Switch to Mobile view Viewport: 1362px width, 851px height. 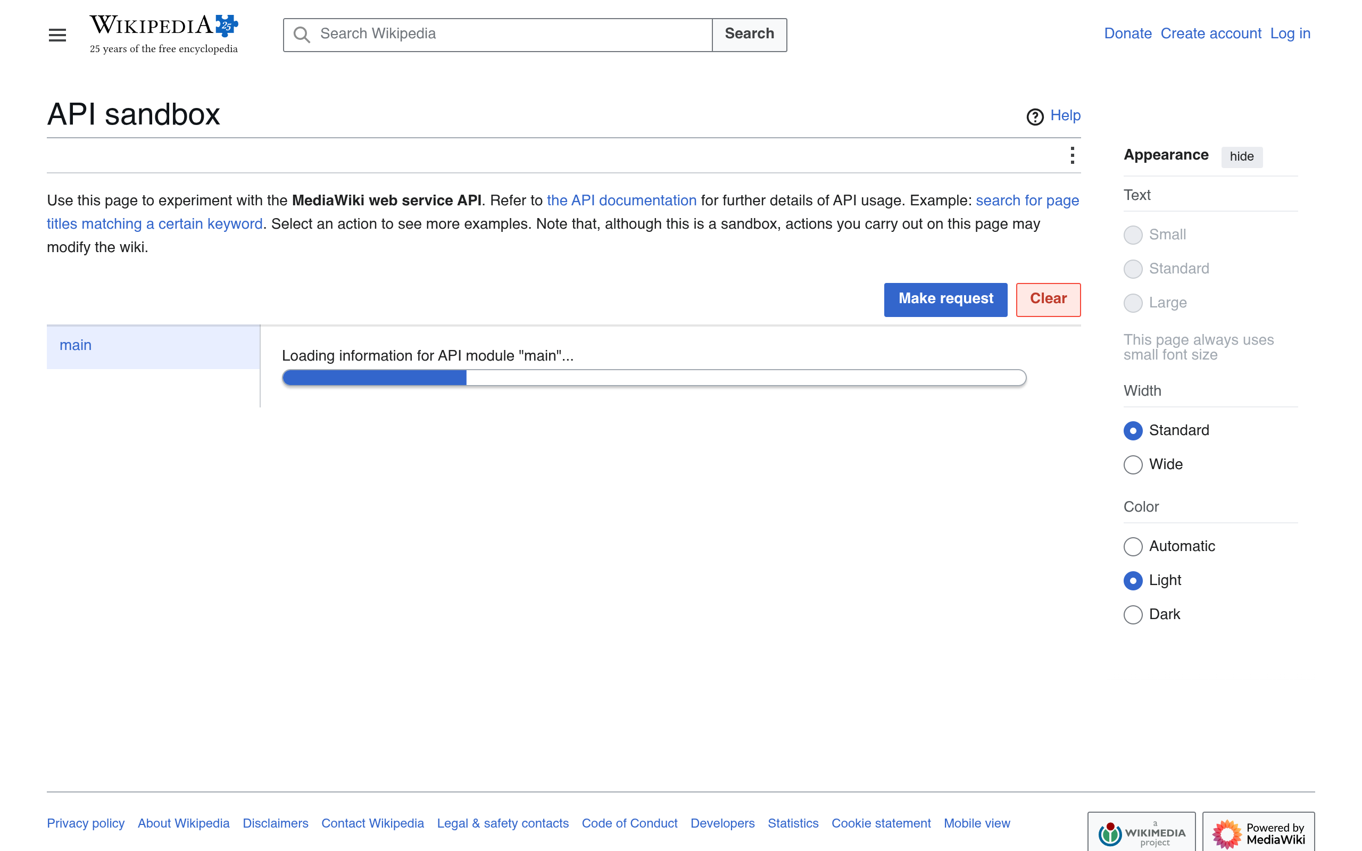tap(976, 823)
